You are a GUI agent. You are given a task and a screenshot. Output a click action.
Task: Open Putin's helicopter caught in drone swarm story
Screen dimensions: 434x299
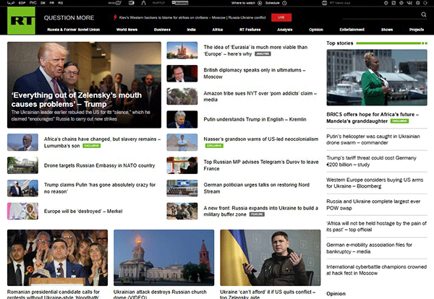373,139
